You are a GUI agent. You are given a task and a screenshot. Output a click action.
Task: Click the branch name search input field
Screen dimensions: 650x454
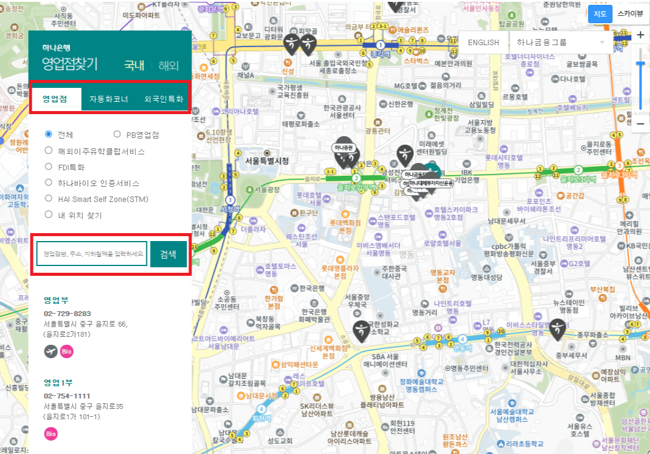pyautogui.click(x=91, y=254)
